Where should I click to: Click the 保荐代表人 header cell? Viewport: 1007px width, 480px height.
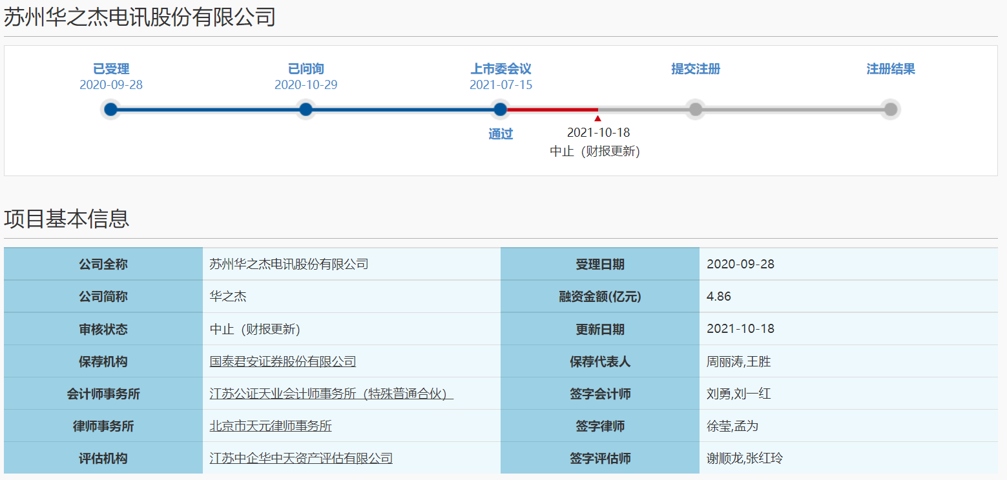(600, 361)
